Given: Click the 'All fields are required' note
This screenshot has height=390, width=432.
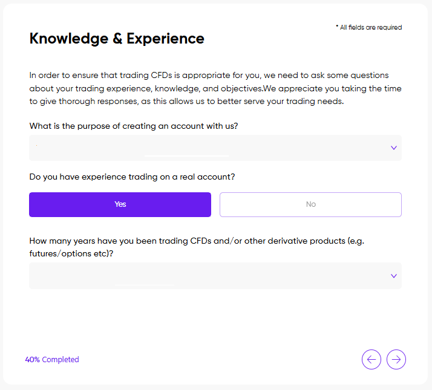Looking at the screenshot, I should (x=370, y=27).
